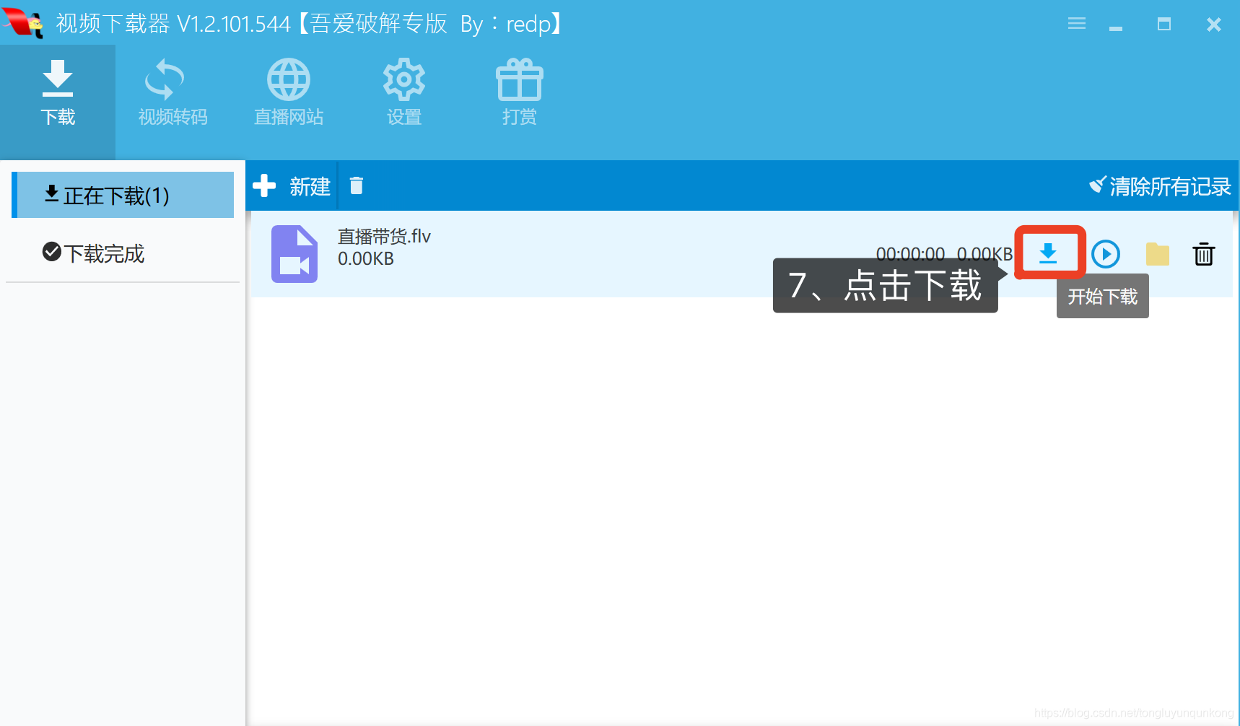Click the toolbar trash icon
This screenshot has height=726, width=1240.
pyautogui.click(x=357, y=185)
